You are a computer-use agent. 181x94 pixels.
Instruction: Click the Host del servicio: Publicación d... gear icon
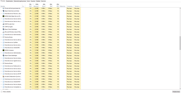click(3, 66)
